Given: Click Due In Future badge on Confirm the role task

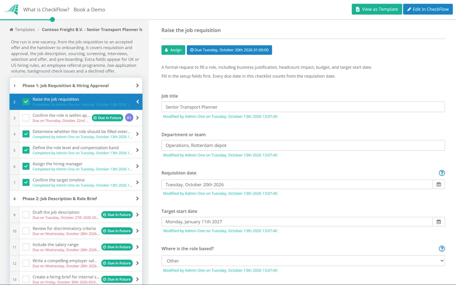Looking at the screenshot, I should (107, 118).
